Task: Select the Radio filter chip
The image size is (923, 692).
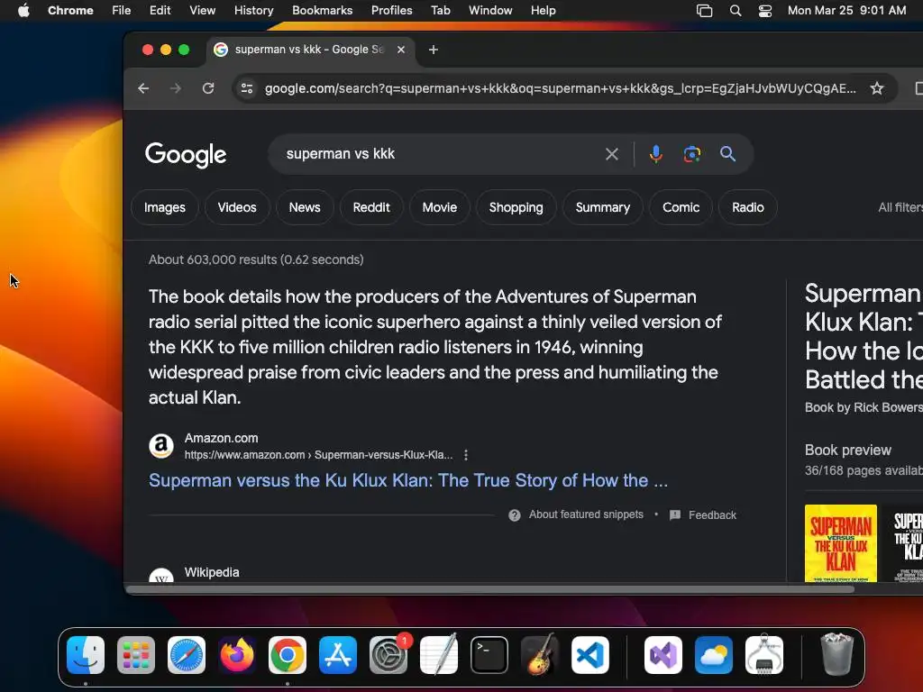Action: pos(748,207)
